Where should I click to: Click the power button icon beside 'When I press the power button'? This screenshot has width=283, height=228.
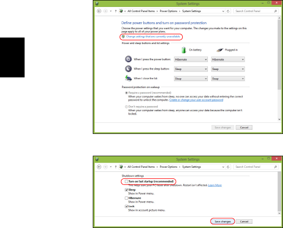tap(129, 59)
